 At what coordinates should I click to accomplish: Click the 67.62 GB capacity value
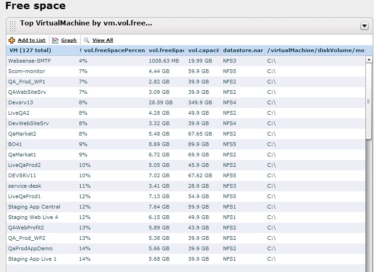click(200, 175)
